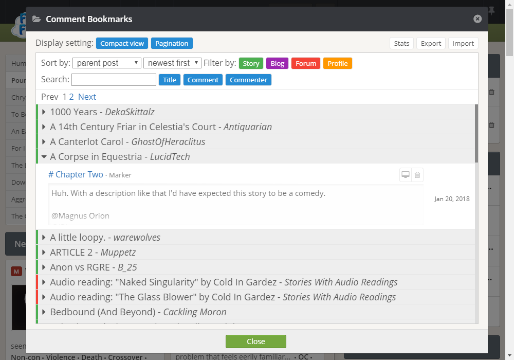Click the bookmark list vertical scrollbar

[476, 133]
